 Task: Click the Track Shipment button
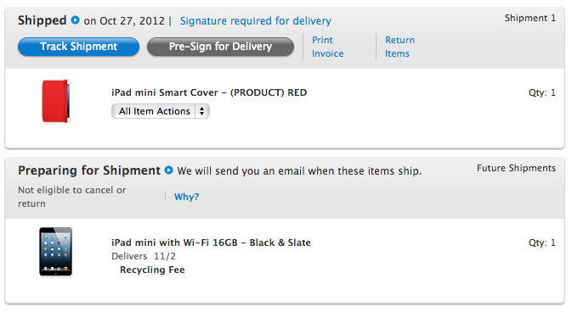(78, 47)
